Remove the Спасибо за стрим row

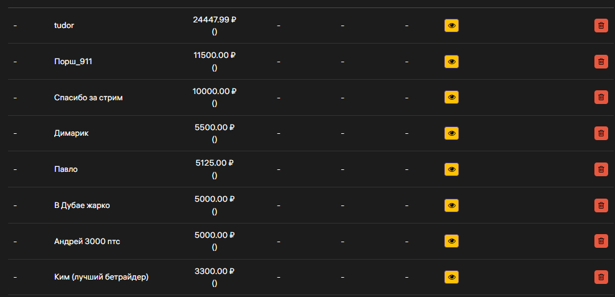pyautogui.click(x=601, y=97)
